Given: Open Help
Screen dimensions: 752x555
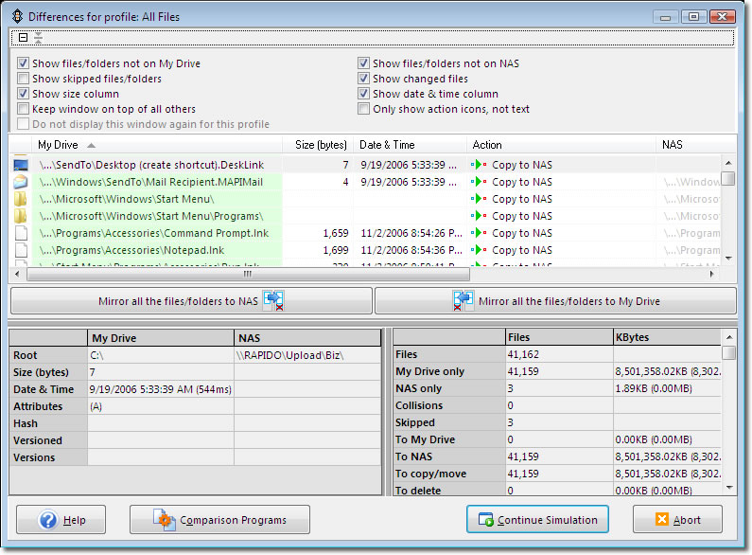Looking at the screenshot, I should 61,519.
